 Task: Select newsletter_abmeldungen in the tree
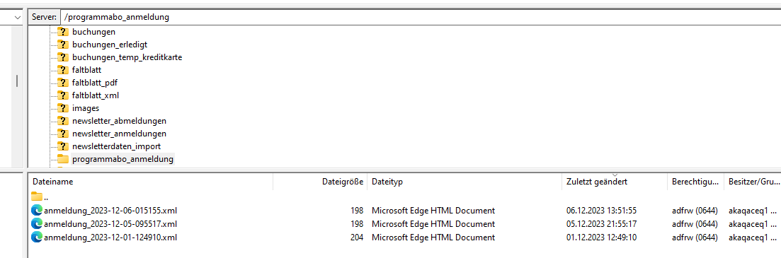point(119,121)
